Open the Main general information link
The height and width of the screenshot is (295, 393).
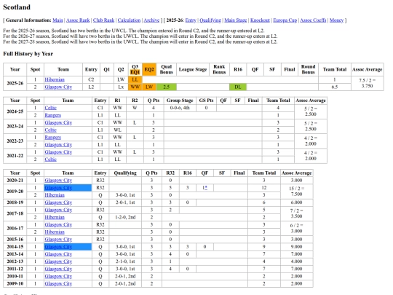[x=57, y=20]
